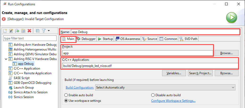Switch to the Main tab
The image size is (245, 108).
[68, 39]
